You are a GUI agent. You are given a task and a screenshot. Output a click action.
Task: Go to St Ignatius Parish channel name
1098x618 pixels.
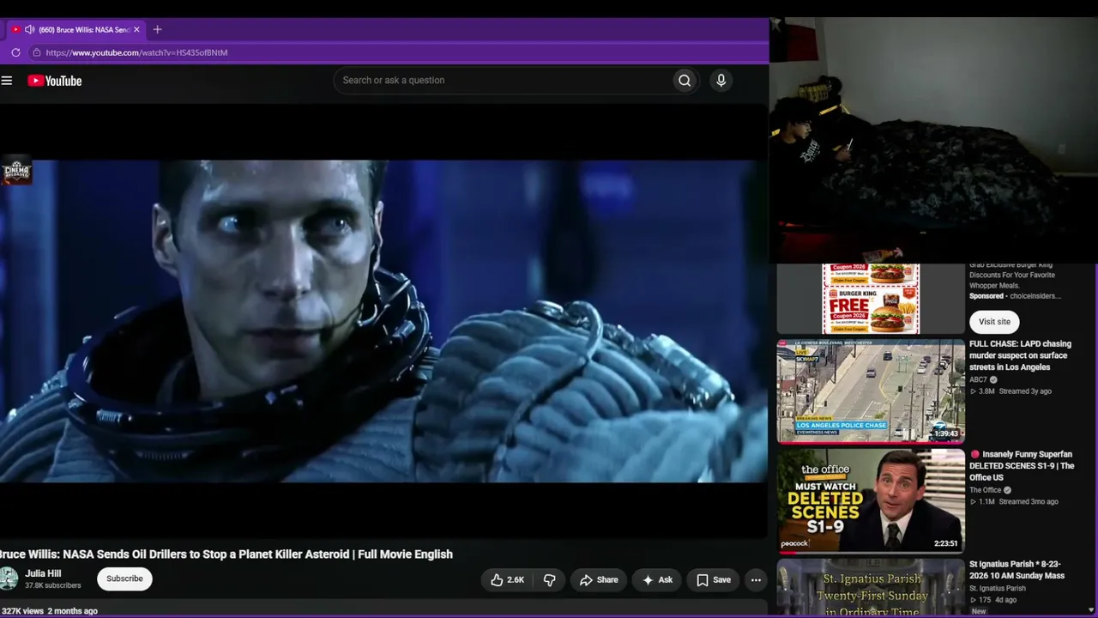(x=998, y=589)
